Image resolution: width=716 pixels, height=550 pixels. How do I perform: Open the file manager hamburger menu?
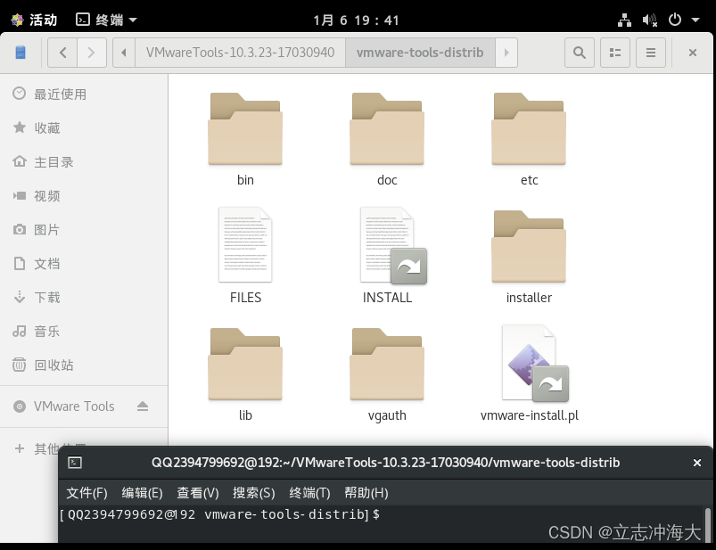(651, 53)
